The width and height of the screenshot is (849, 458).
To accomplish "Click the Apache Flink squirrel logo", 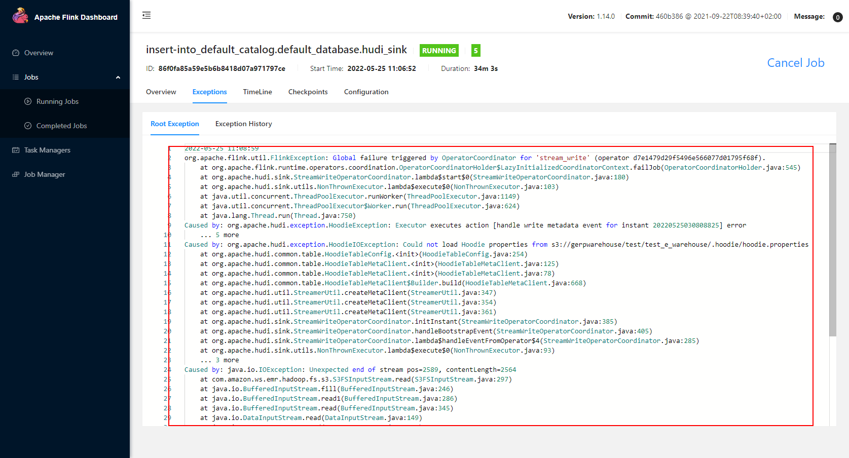I will pyautogui.click(x=20, y=16).
